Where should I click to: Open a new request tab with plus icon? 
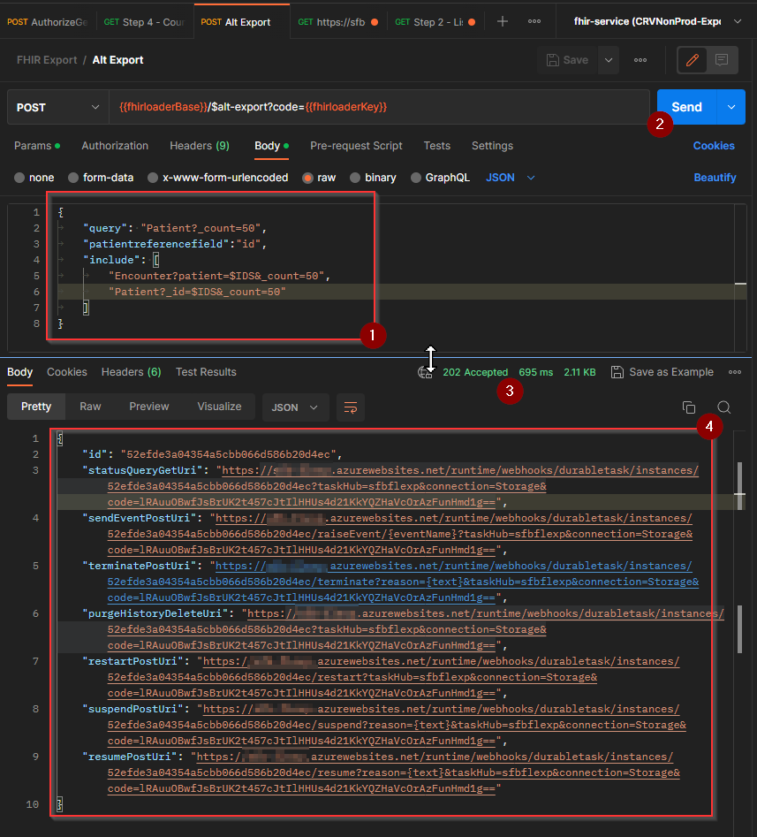click(x=502, y=21)
